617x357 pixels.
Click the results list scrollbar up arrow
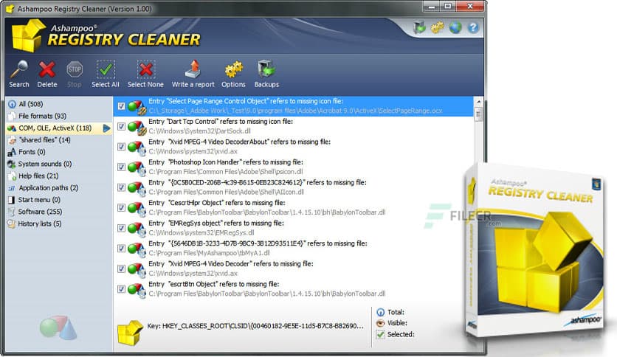pyautogui.click(x=478, y=102)
